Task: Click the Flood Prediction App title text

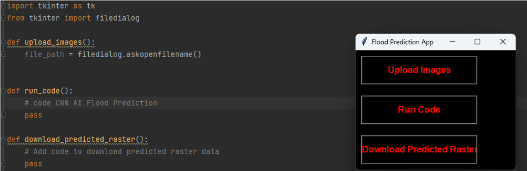Action: tap(402, 42)
